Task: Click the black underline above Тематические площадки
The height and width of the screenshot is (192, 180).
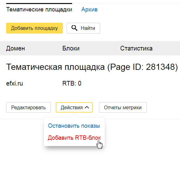Action: 39,4
